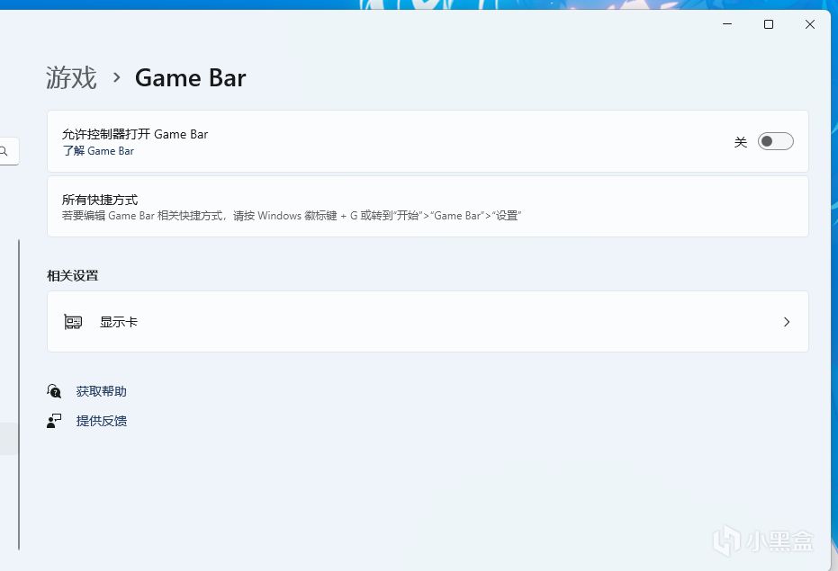This screenshot has width=838, height=571.
Task: Go back to 游戏 in breadcrumb
Action: 71,78
